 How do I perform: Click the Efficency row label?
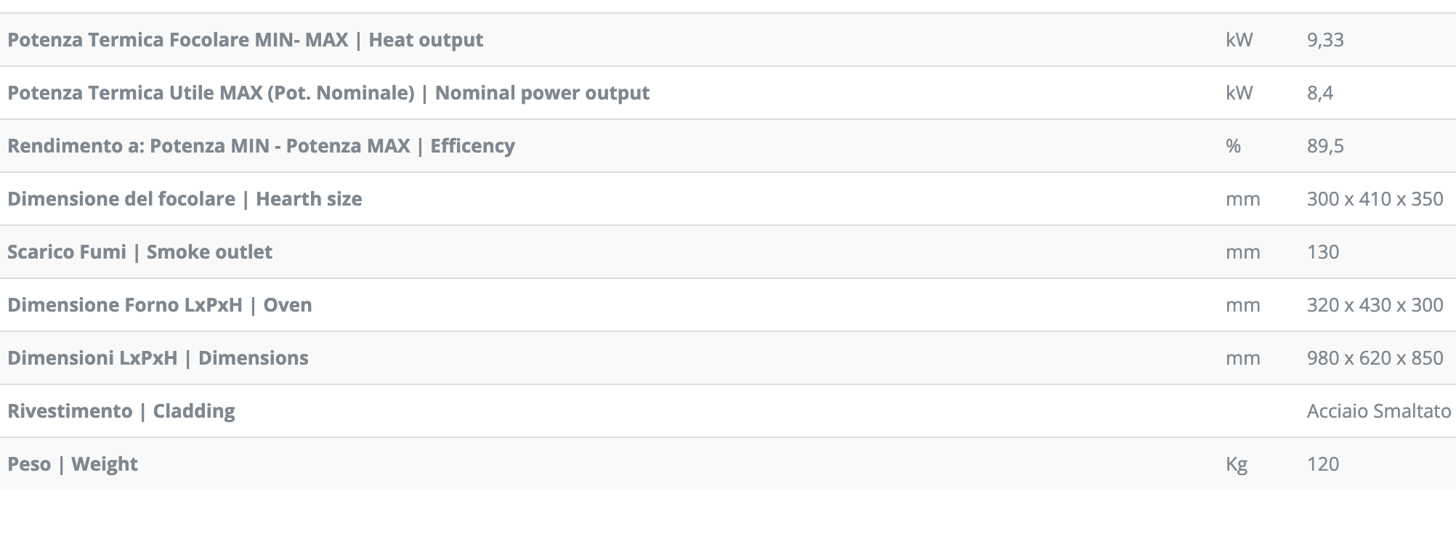[261, 146]
